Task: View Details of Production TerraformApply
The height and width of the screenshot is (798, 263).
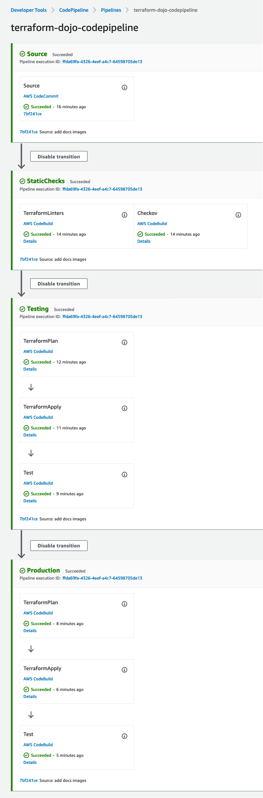Action: [30, 696]
